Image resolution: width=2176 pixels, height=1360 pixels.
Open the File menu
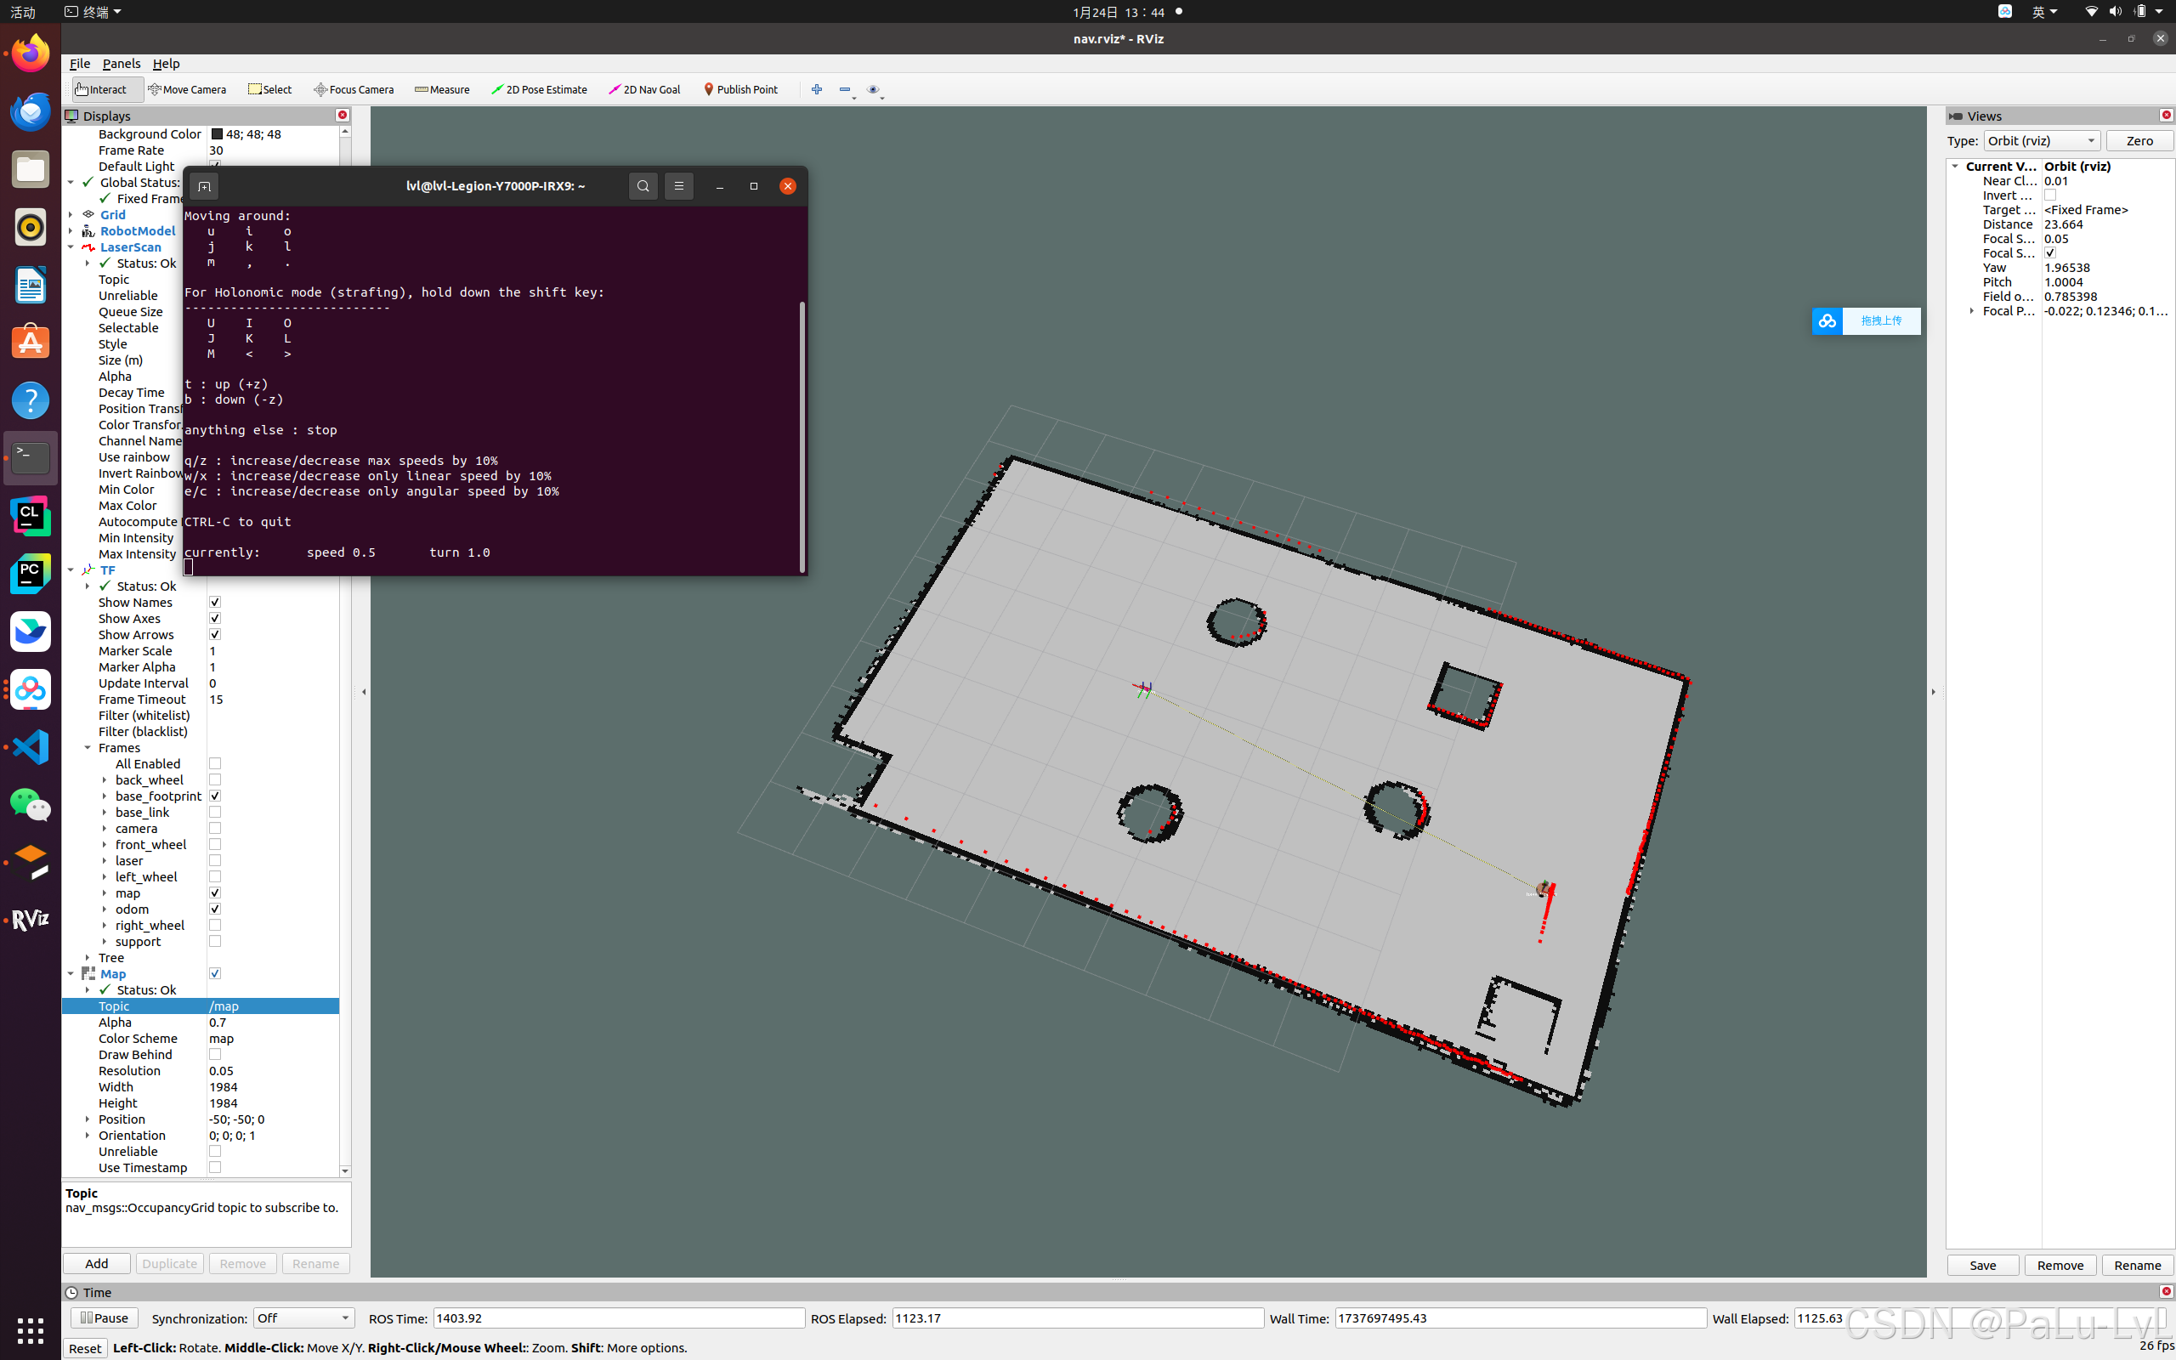pyautogui.click(x=79, y=64)
